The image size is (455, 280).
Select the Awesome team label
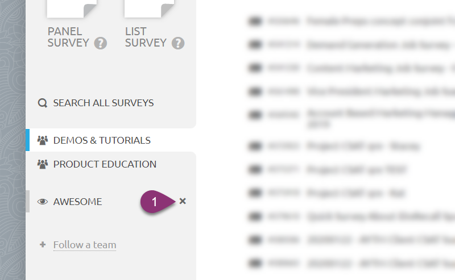[x=77, y=202]
